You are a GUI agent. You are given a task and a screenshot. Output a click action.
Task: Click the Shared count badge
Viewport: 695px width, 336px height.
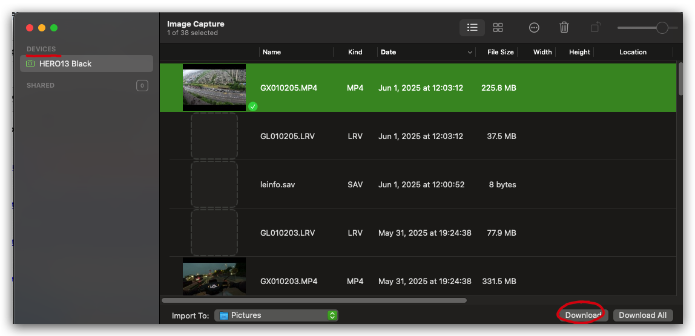(142, 85)
